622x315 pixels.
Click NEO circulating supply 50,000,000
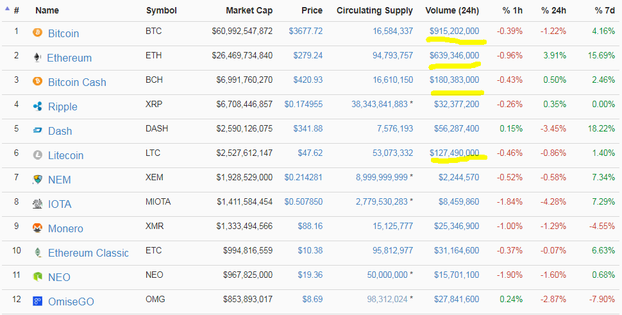coord(387,275)
